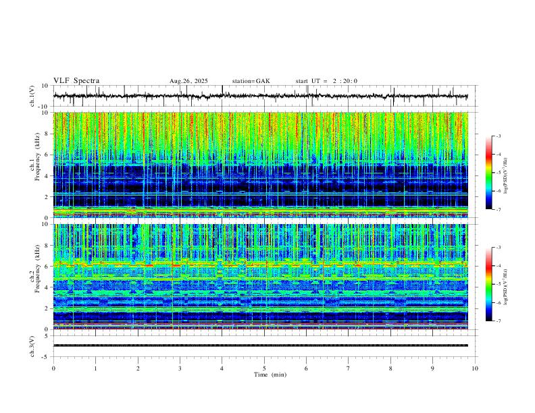Click the ch.1 voltage waveform trace
This screenshot has width=535, height=413.
coord(261,96)
